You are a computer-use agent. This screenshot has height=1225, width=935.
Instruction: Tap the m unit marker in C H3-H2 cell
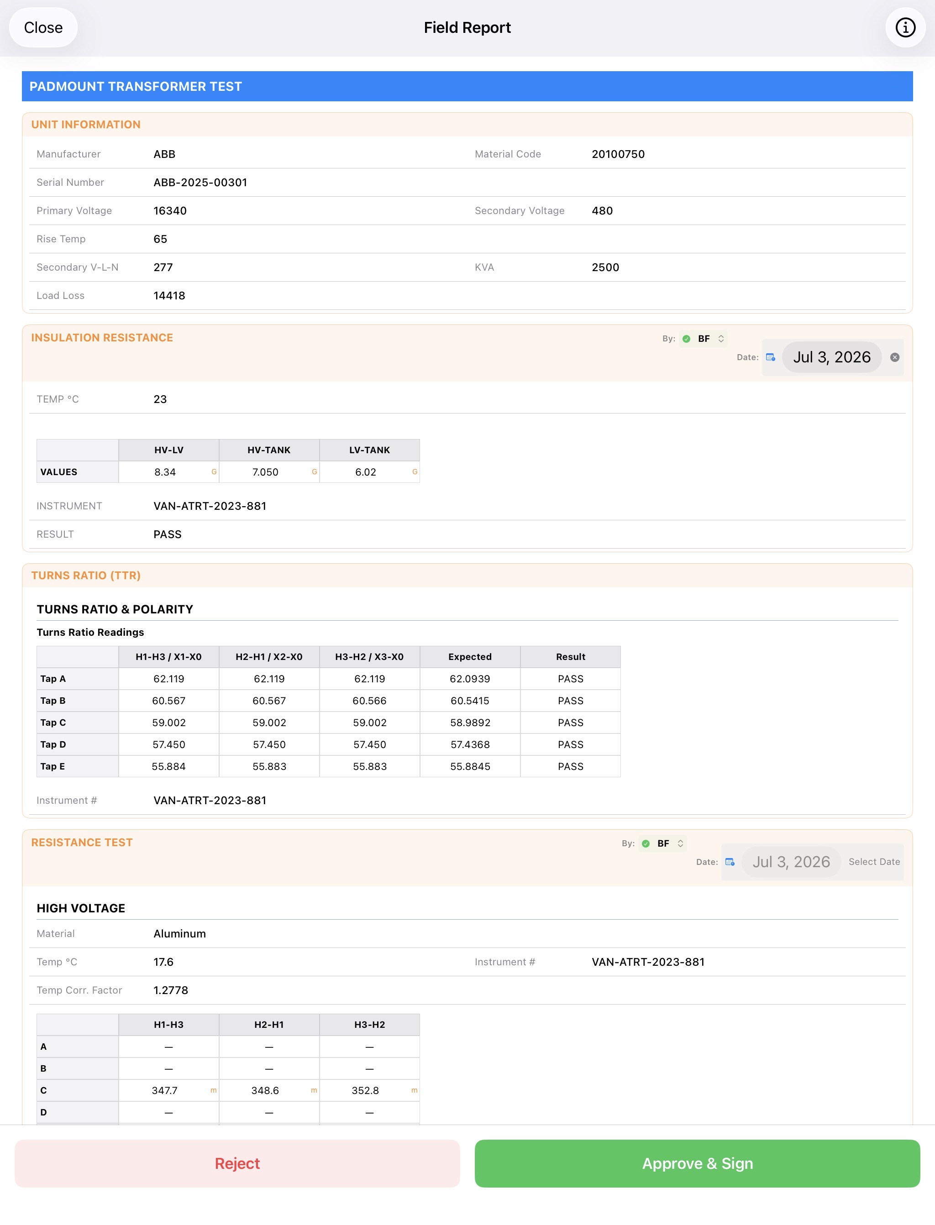pos(414,1090)
